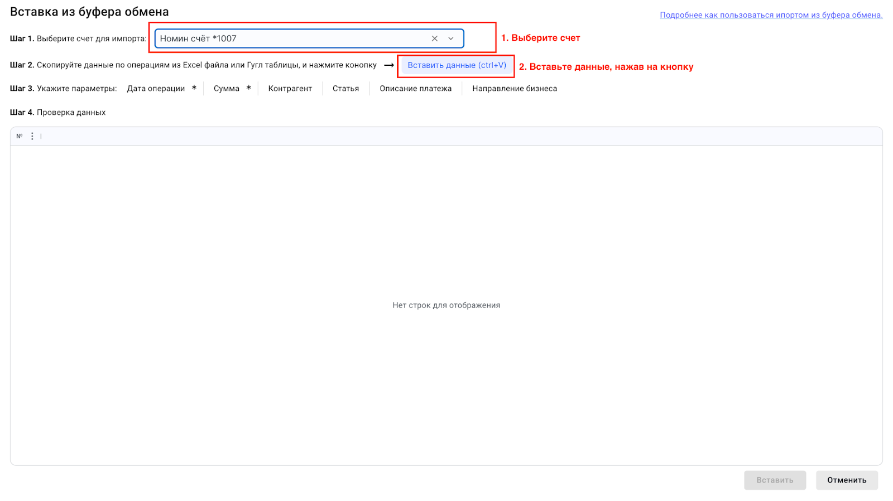Cancel import with the 'Отменить' button

(846, 480)
